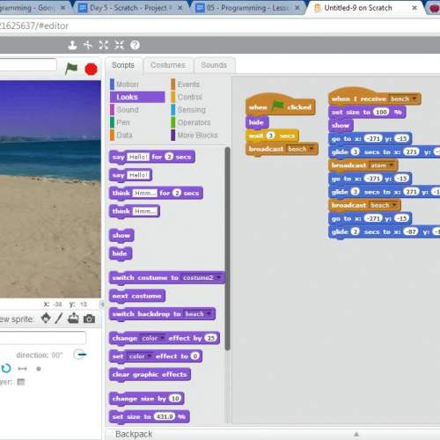
Task: Click the blocks palette scrollbar
Action: (x=227, y=249)
